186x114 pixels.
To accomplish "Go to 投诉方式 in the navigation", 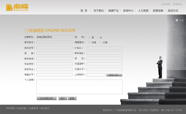I will tap(173, 11).
